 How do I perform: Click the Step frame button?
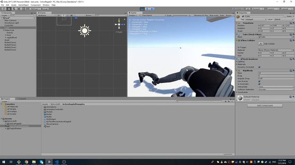click(x=152, y=9)
